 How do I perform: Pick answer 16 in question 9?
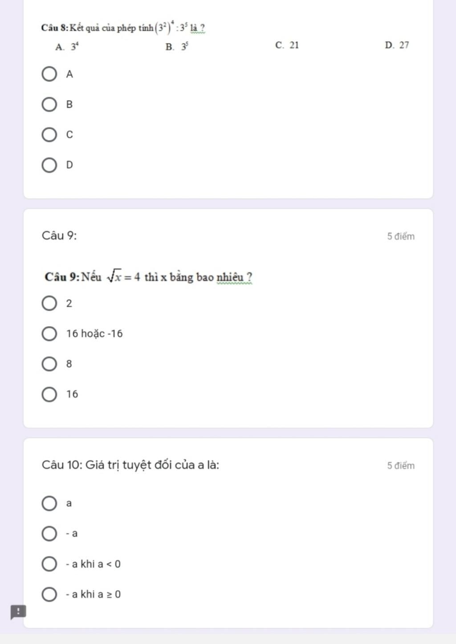click(x=49, y=394)
